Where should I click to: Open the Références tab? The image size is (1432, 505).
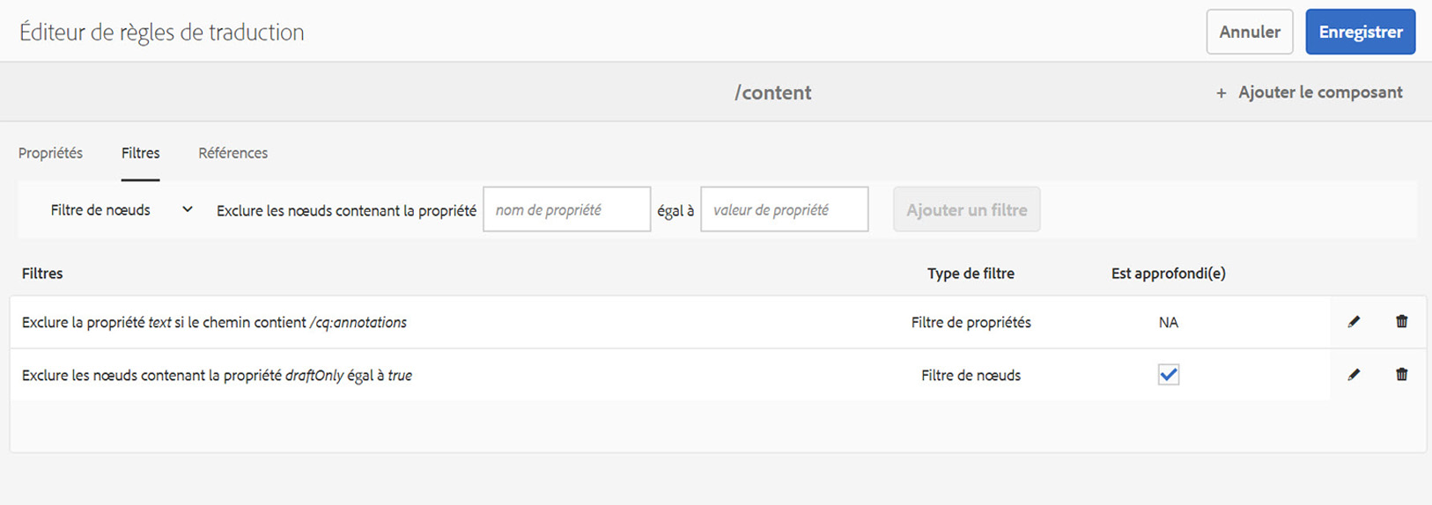pyautogui.click(x=233, y=153)
